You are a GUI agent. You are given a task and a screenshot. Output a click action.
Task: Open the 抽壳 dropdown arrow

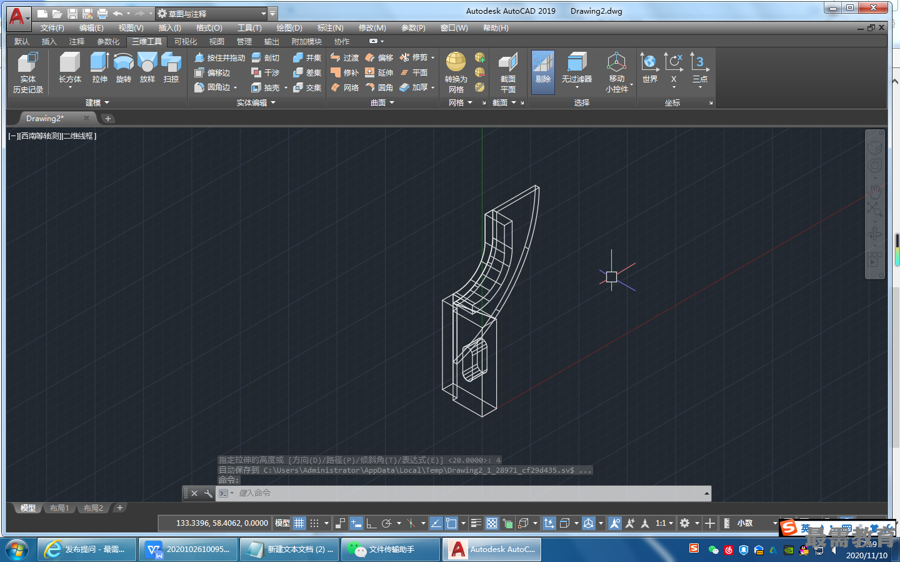[x=286, y=88]
